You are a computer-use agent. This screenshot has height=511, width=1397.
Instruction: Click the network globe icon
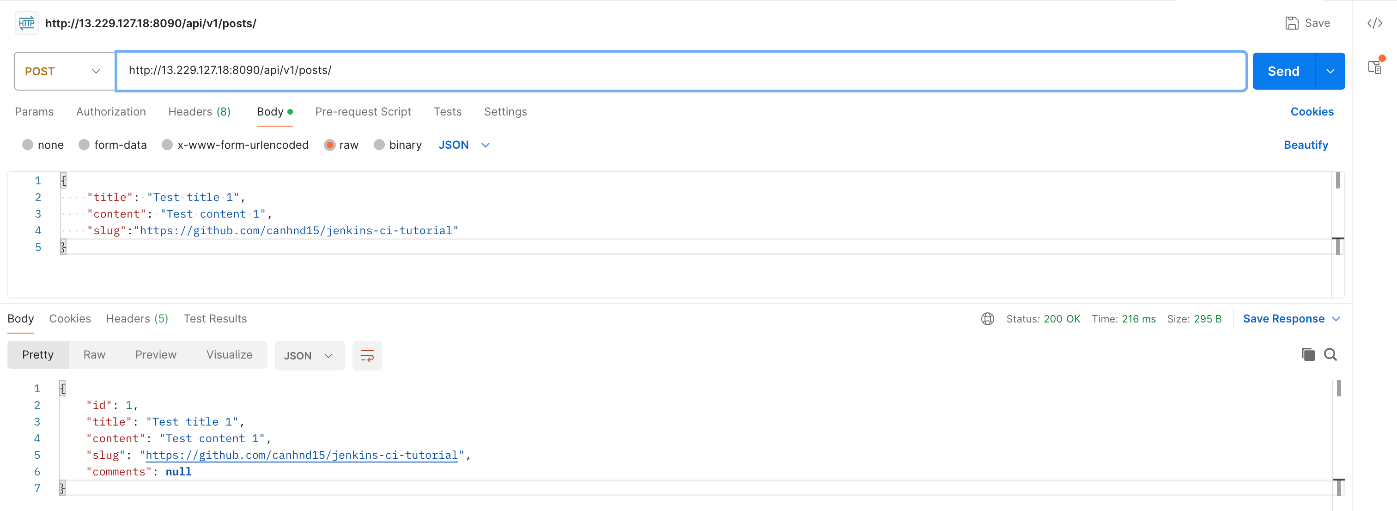(x=987, y=319)
